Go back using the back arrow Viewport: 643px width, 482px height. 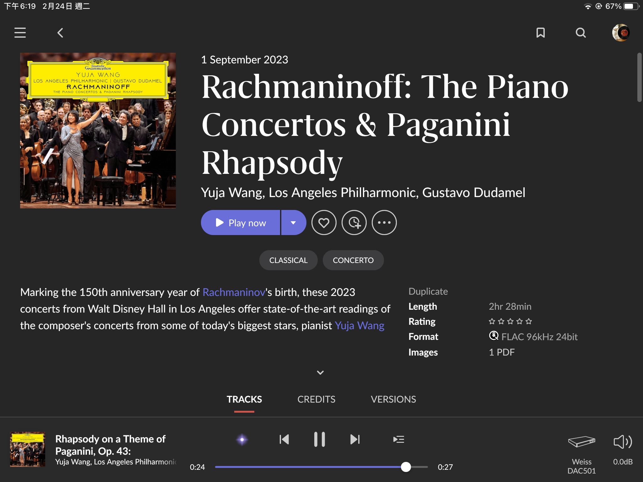pyautogui.click(x=60, y=33)
